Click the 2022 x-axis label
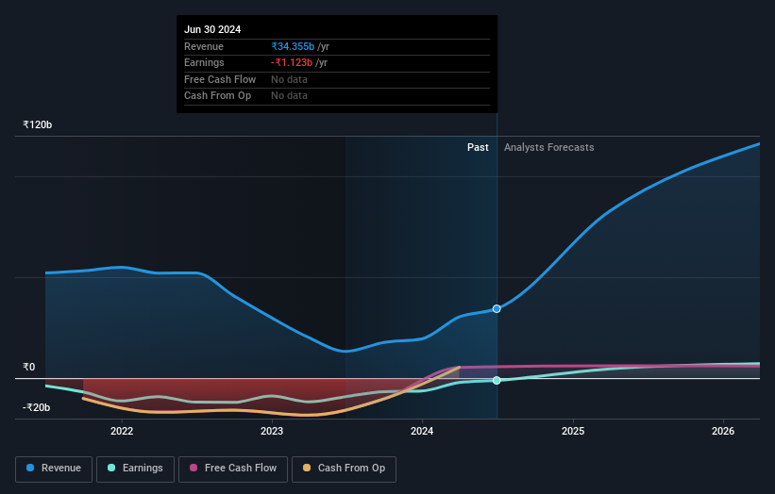This screenshot has width=775, height=494. pos(122,432)
